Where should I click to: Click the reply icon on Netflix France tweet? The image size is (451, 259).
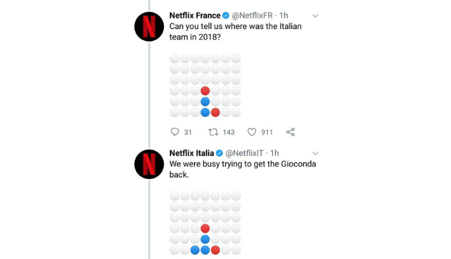[x=174, y=132]
